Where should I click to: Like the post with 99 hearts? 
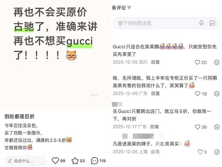(55, 161)
